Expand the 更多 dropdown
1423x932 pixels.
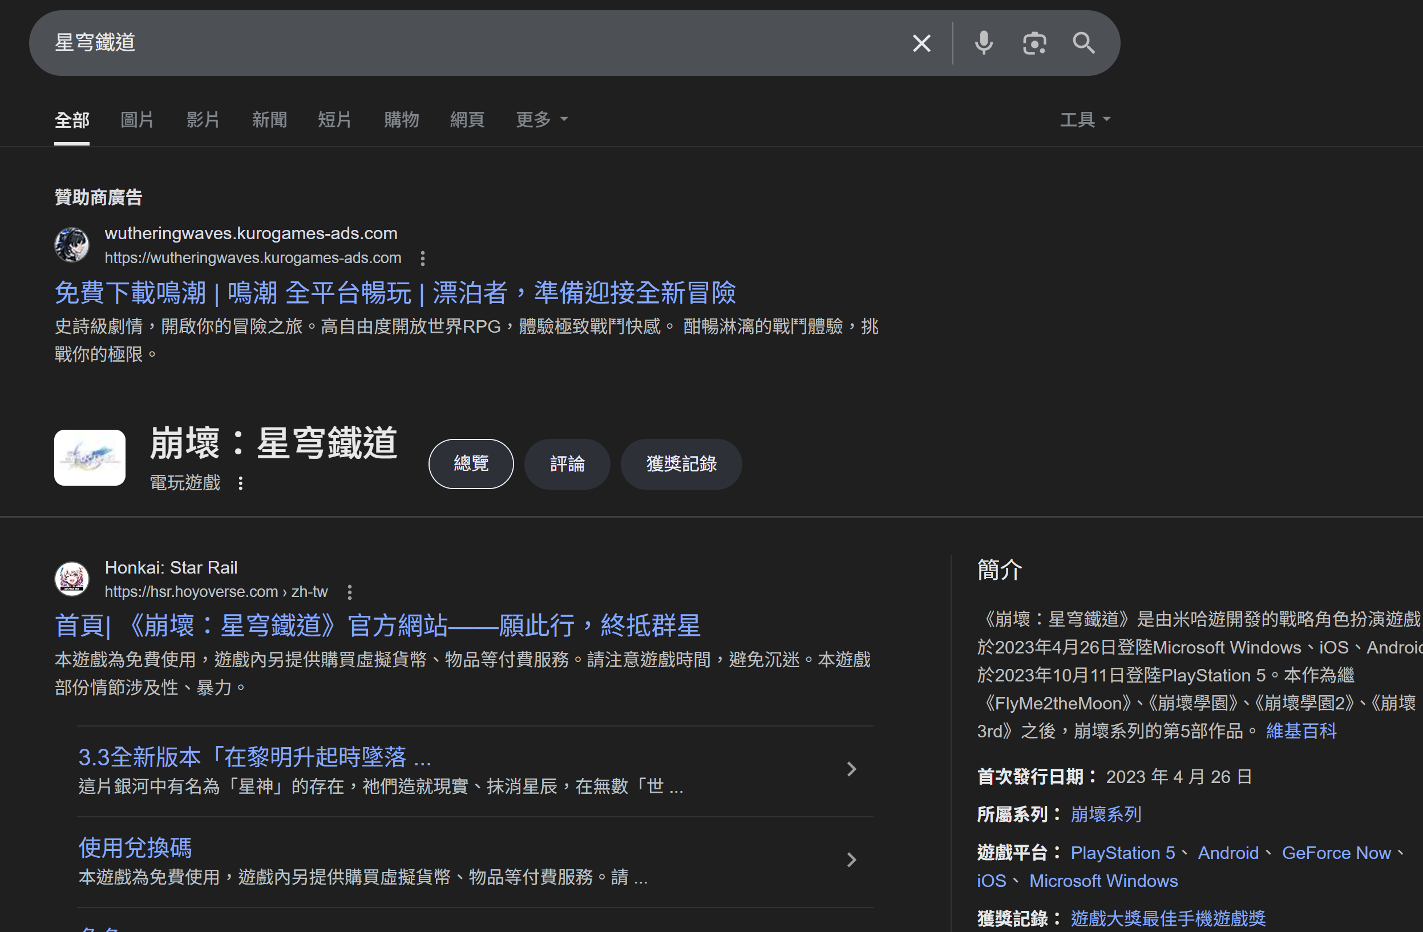541,120
